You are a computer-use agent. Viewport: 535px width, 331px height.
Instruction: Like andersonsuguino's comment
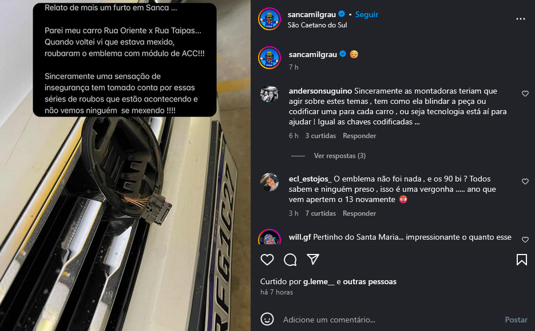tap(525, 94)
